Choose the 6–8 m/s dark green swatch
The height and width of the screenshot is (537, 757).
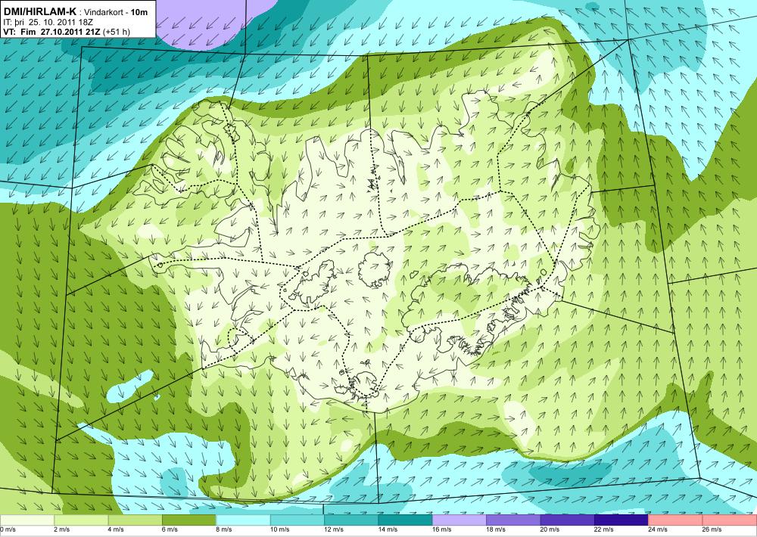(189, 520)
